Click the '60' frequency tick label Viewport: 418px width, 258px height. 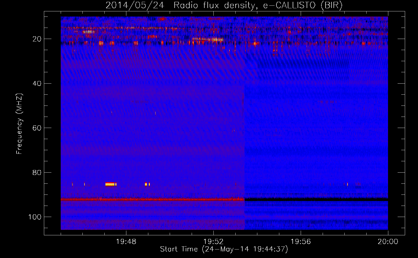point(37,128)
